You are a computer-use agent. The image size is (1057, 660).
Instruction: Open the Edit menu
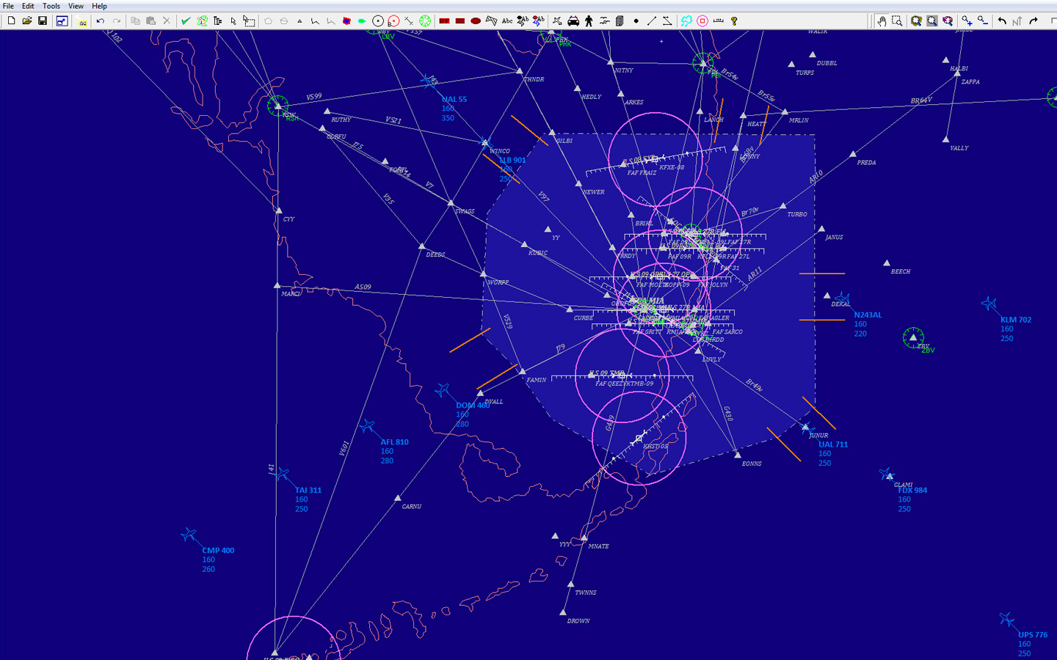[28, 6]
